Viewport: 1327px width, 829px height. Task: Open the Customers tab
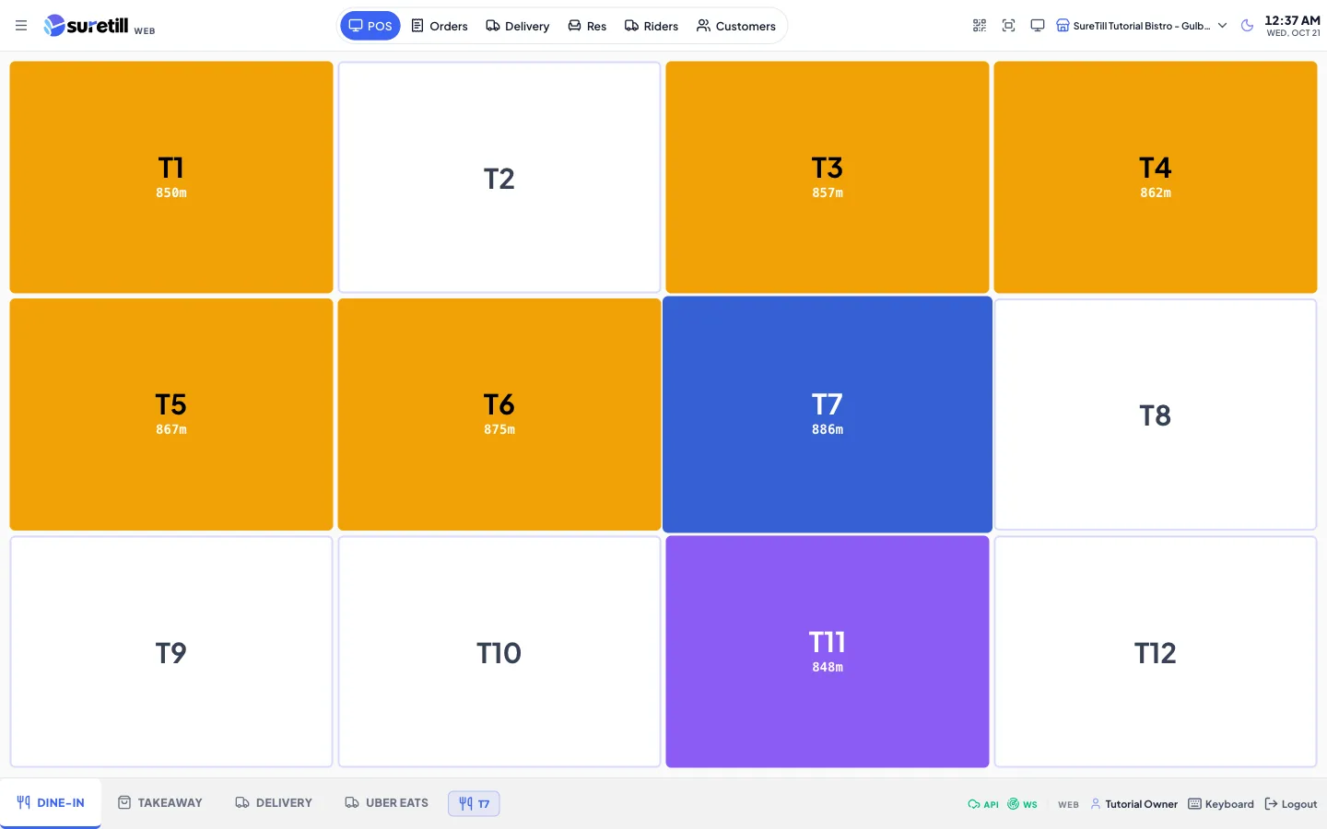coord(736,26)
